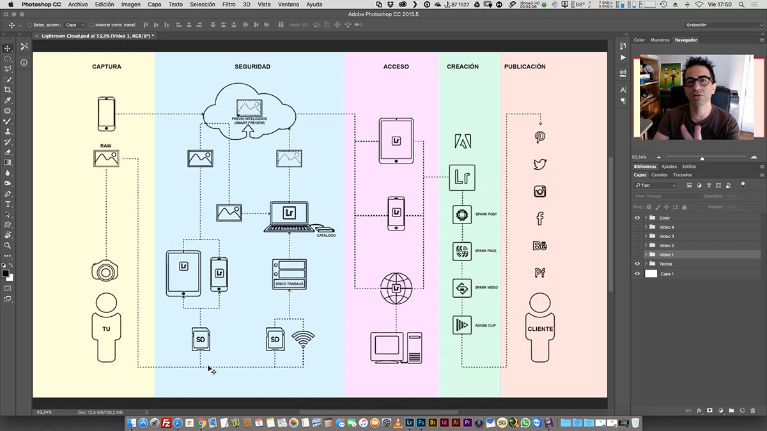Image resolution: width=767 pixels, height=431 pixels.
Task: Create a new layer
Action: pyautogui.click(x=743, y=411)
